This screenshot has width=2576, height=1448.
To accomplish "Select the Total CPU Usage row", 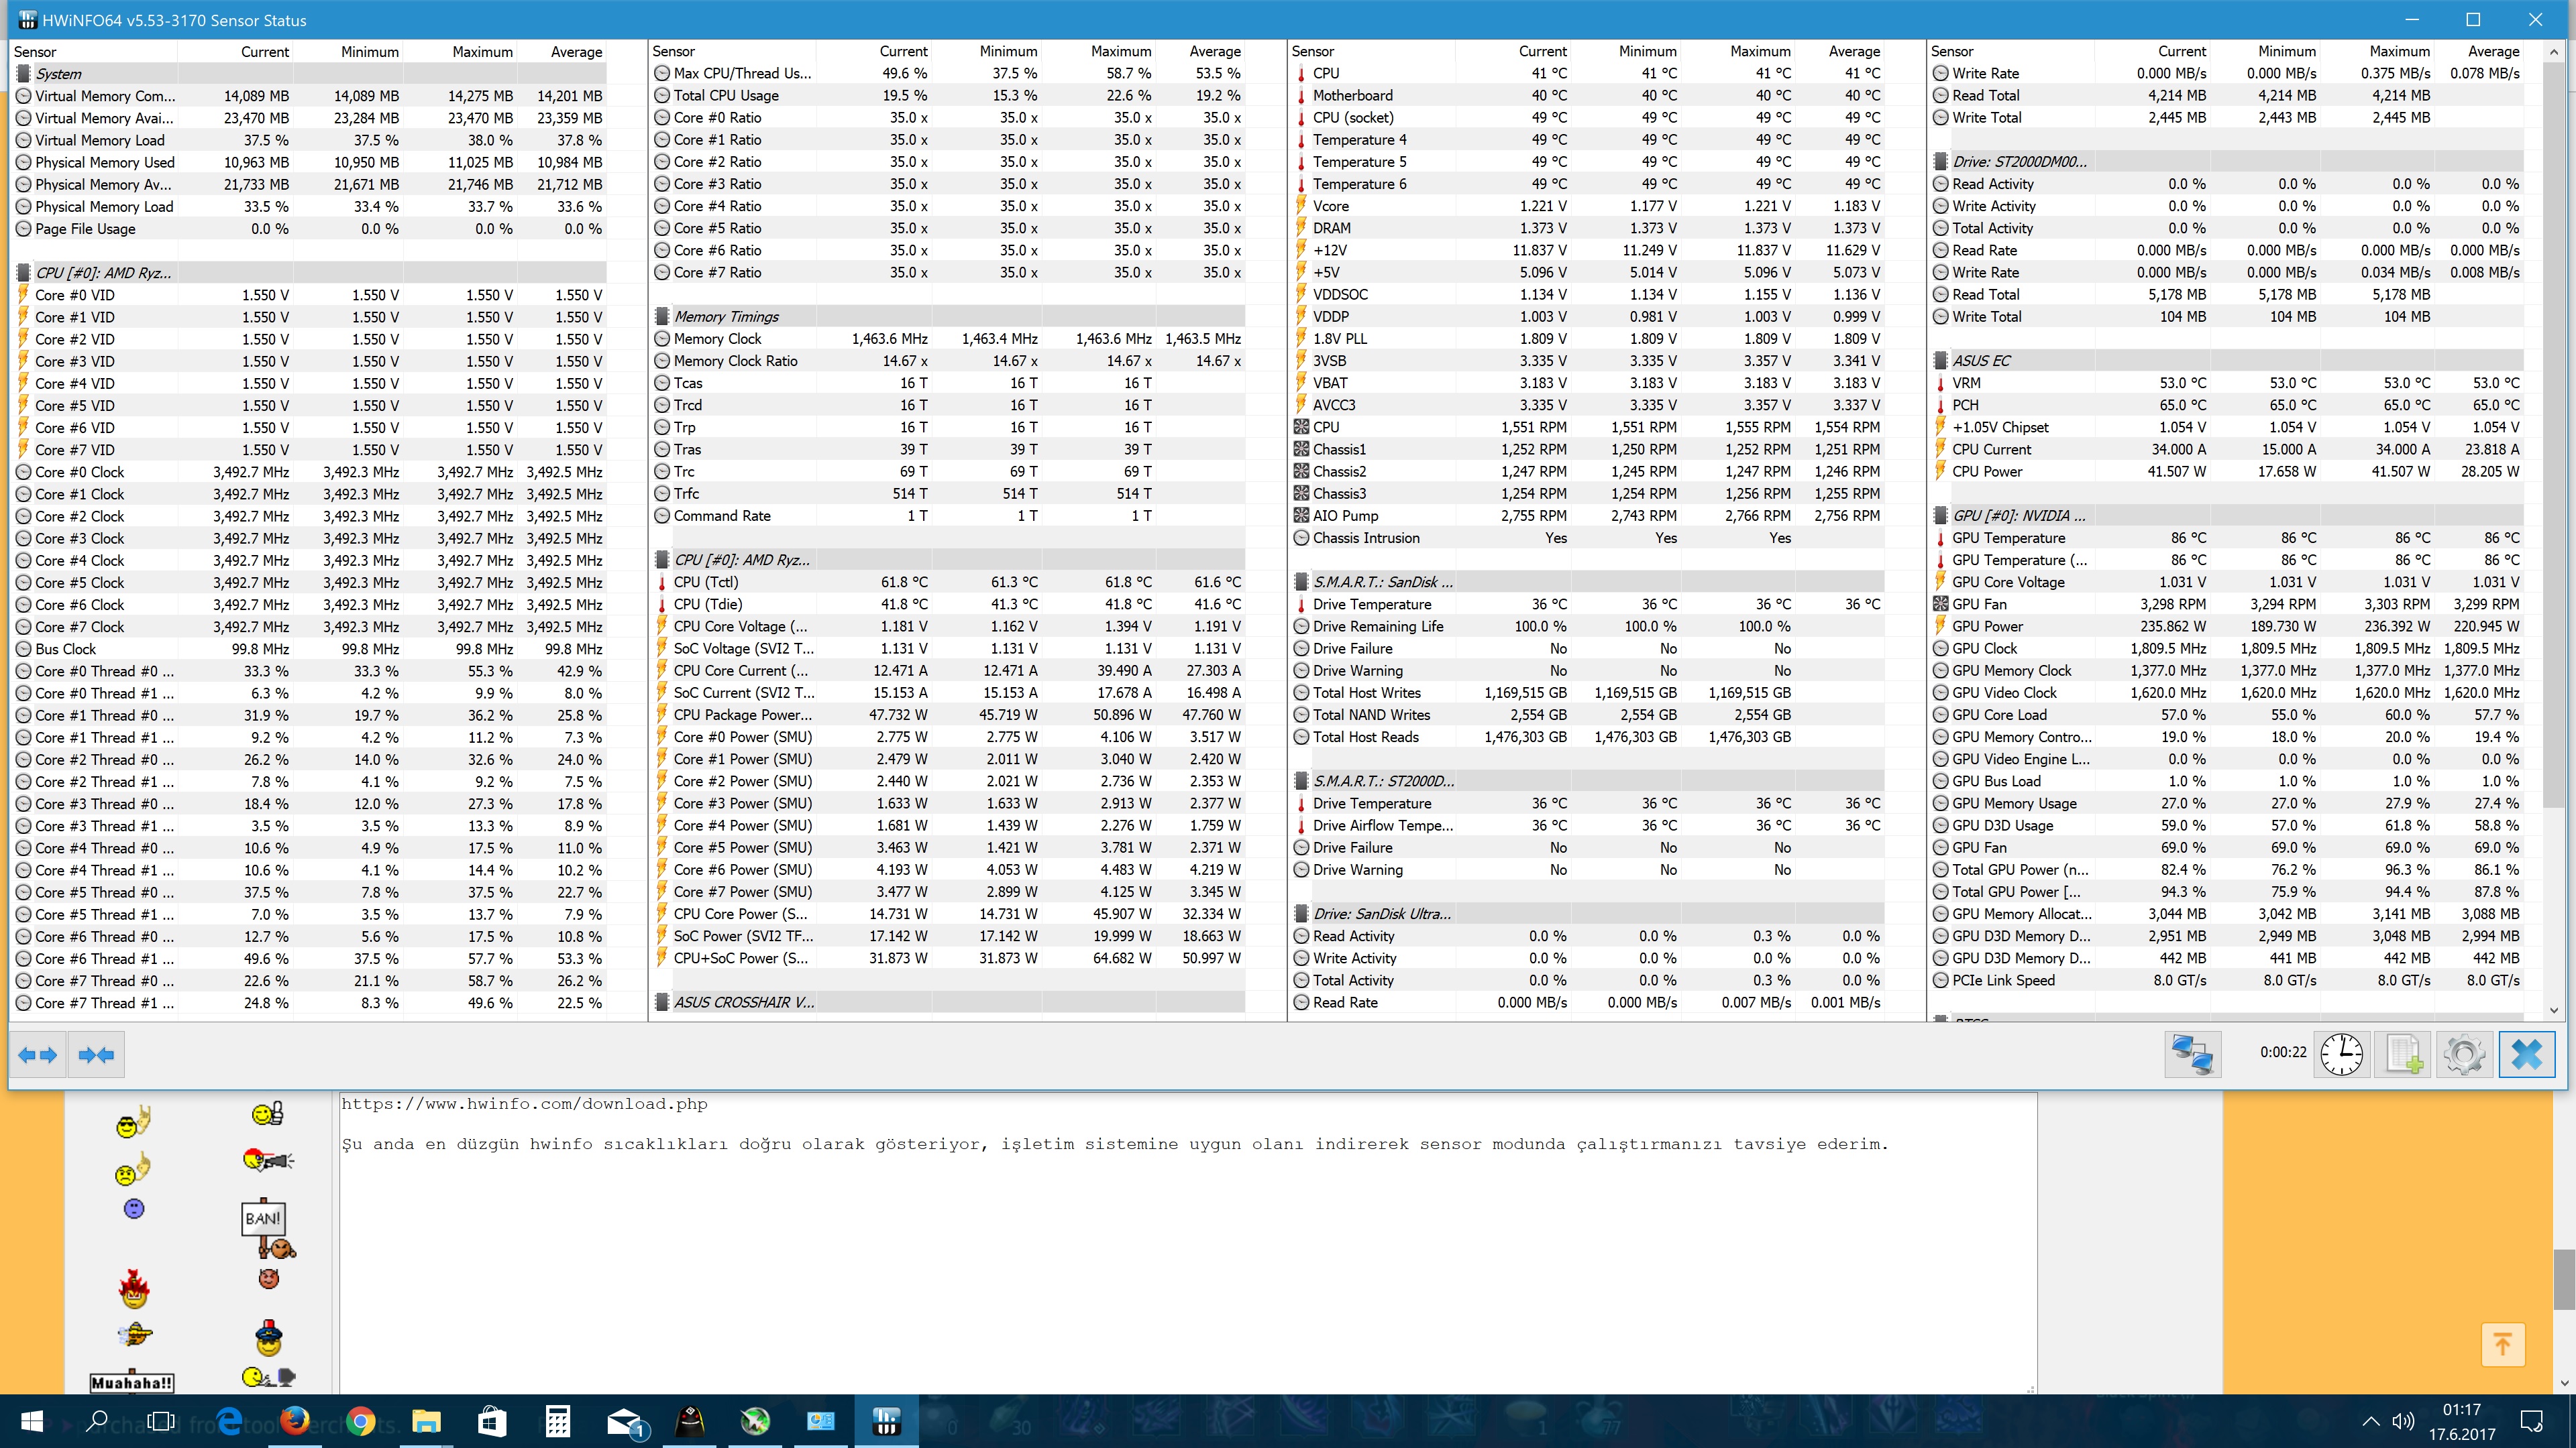I will pyautogui.click(x=948, y=95).
